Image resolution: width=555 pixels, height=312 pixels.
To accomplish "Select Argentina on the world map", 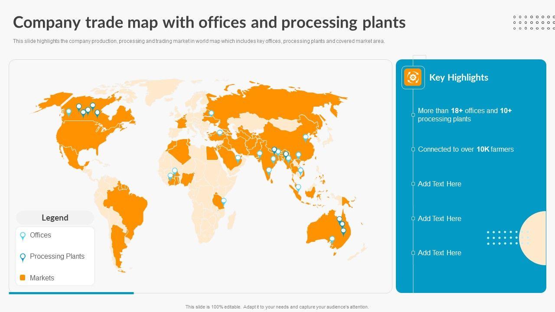I will click(118, 247).
